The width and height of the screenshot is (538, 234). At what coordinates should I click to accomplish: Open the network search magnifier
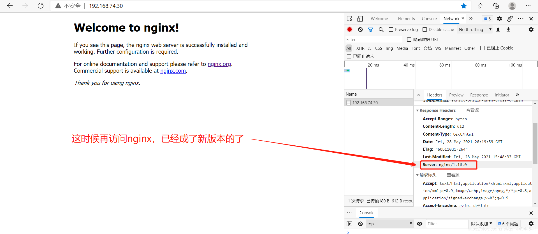coord(381,29)
